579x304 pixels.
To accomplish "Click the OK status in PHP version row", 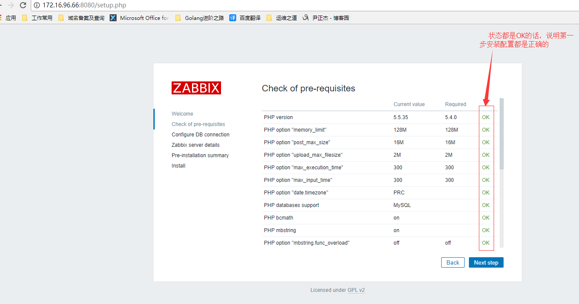I will (x=486, y=117).
